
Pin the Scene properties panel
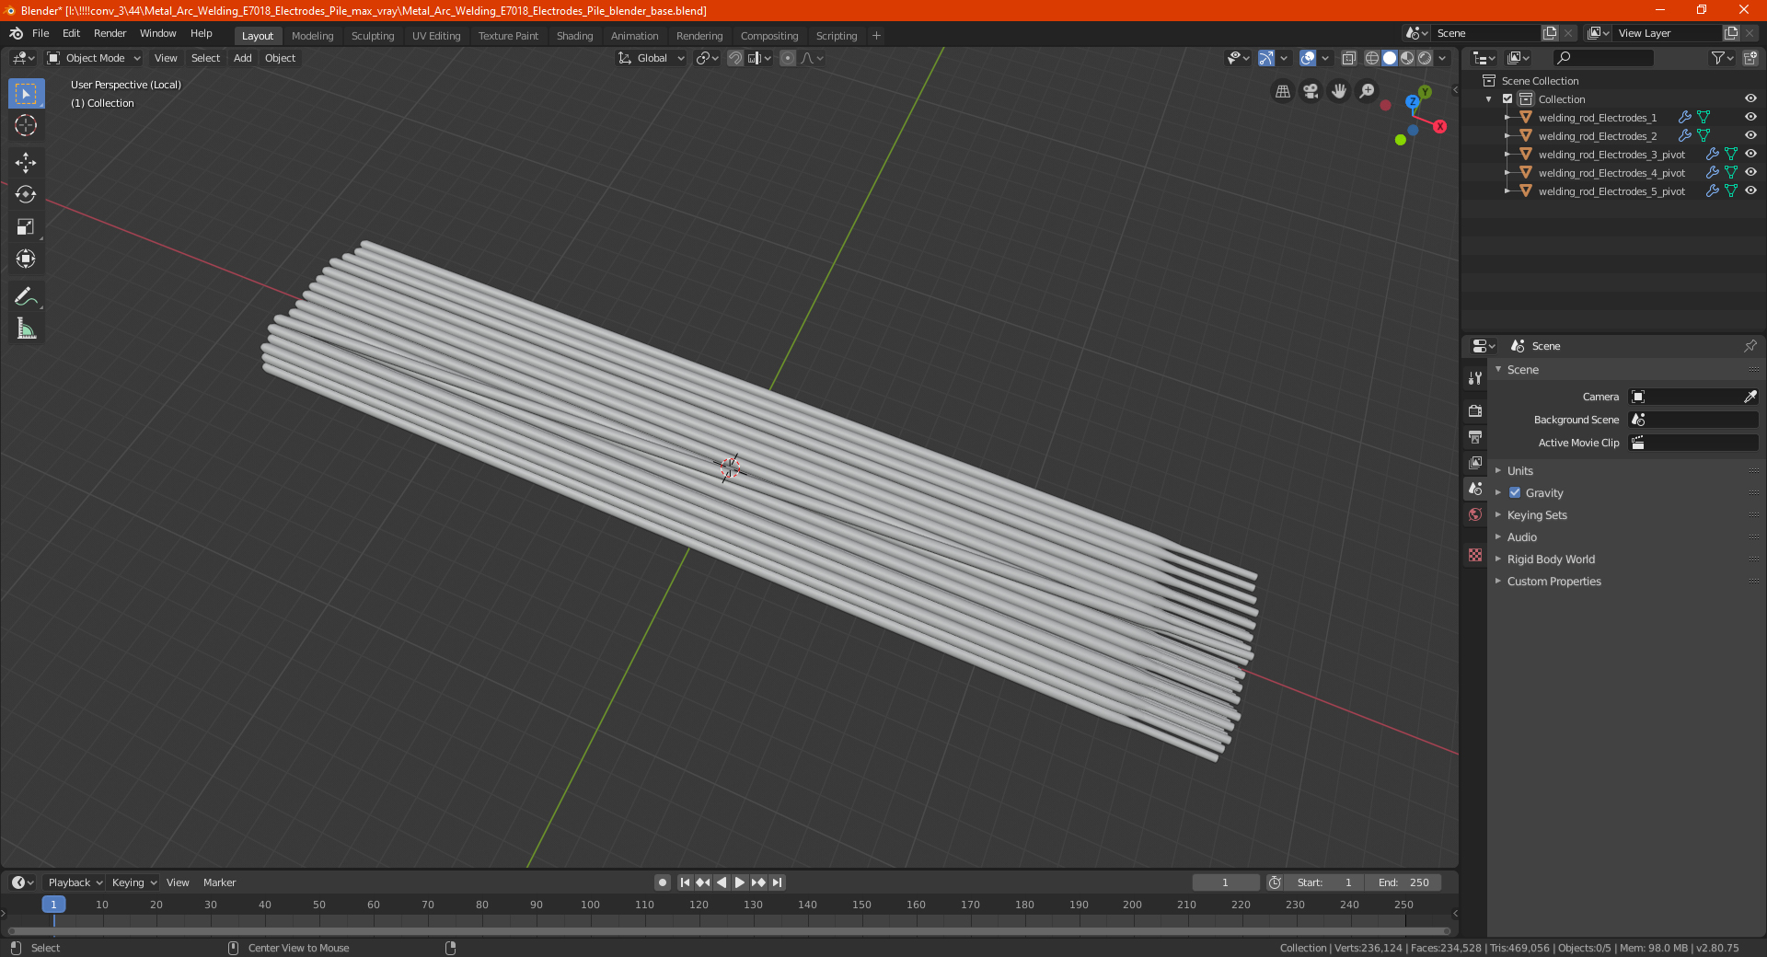[1750, 346]
